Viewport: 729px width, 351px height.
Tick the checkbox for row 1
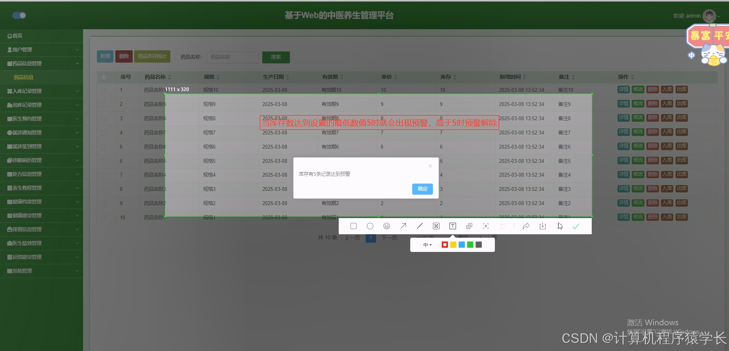pos(103,90)
